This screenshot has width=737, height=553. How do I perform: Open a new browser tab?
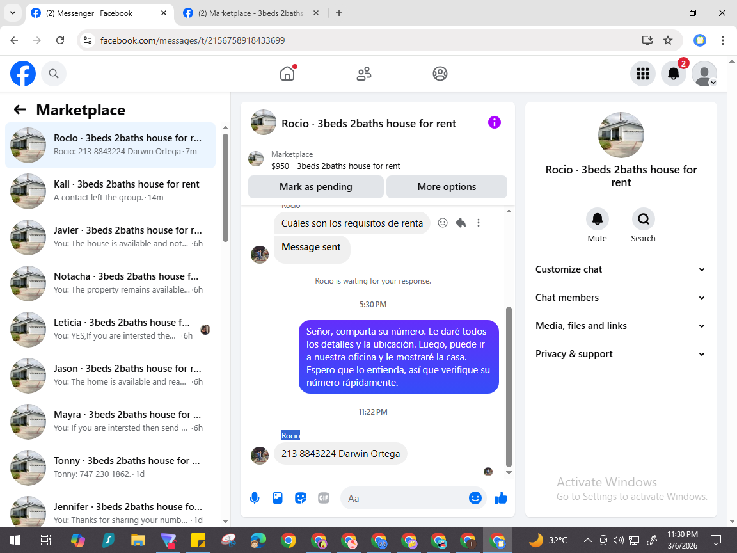pos(339,13)
